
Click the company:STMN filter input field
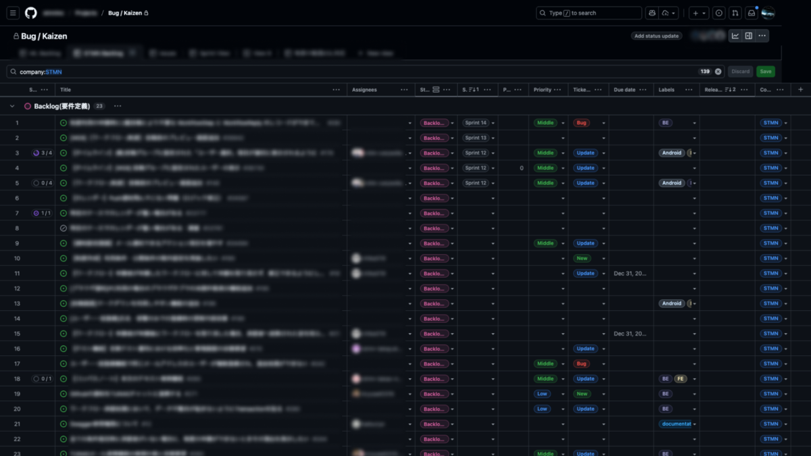coord(135,71)
